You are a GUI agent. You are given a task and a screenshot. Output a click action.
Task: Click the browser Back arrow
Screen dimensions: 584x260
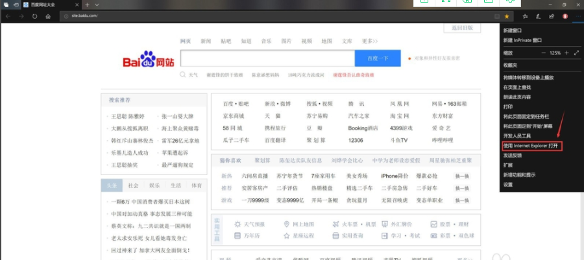[8, 16]
